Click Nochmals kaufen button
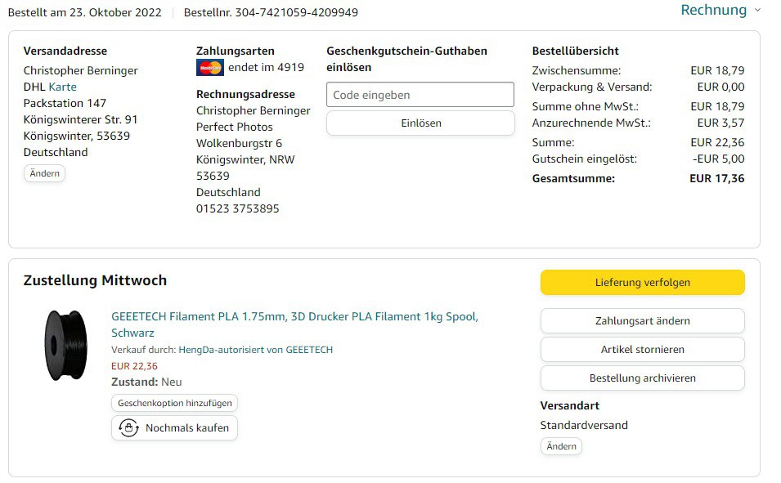This screenshot has width=781, height=483. point(174,428)
